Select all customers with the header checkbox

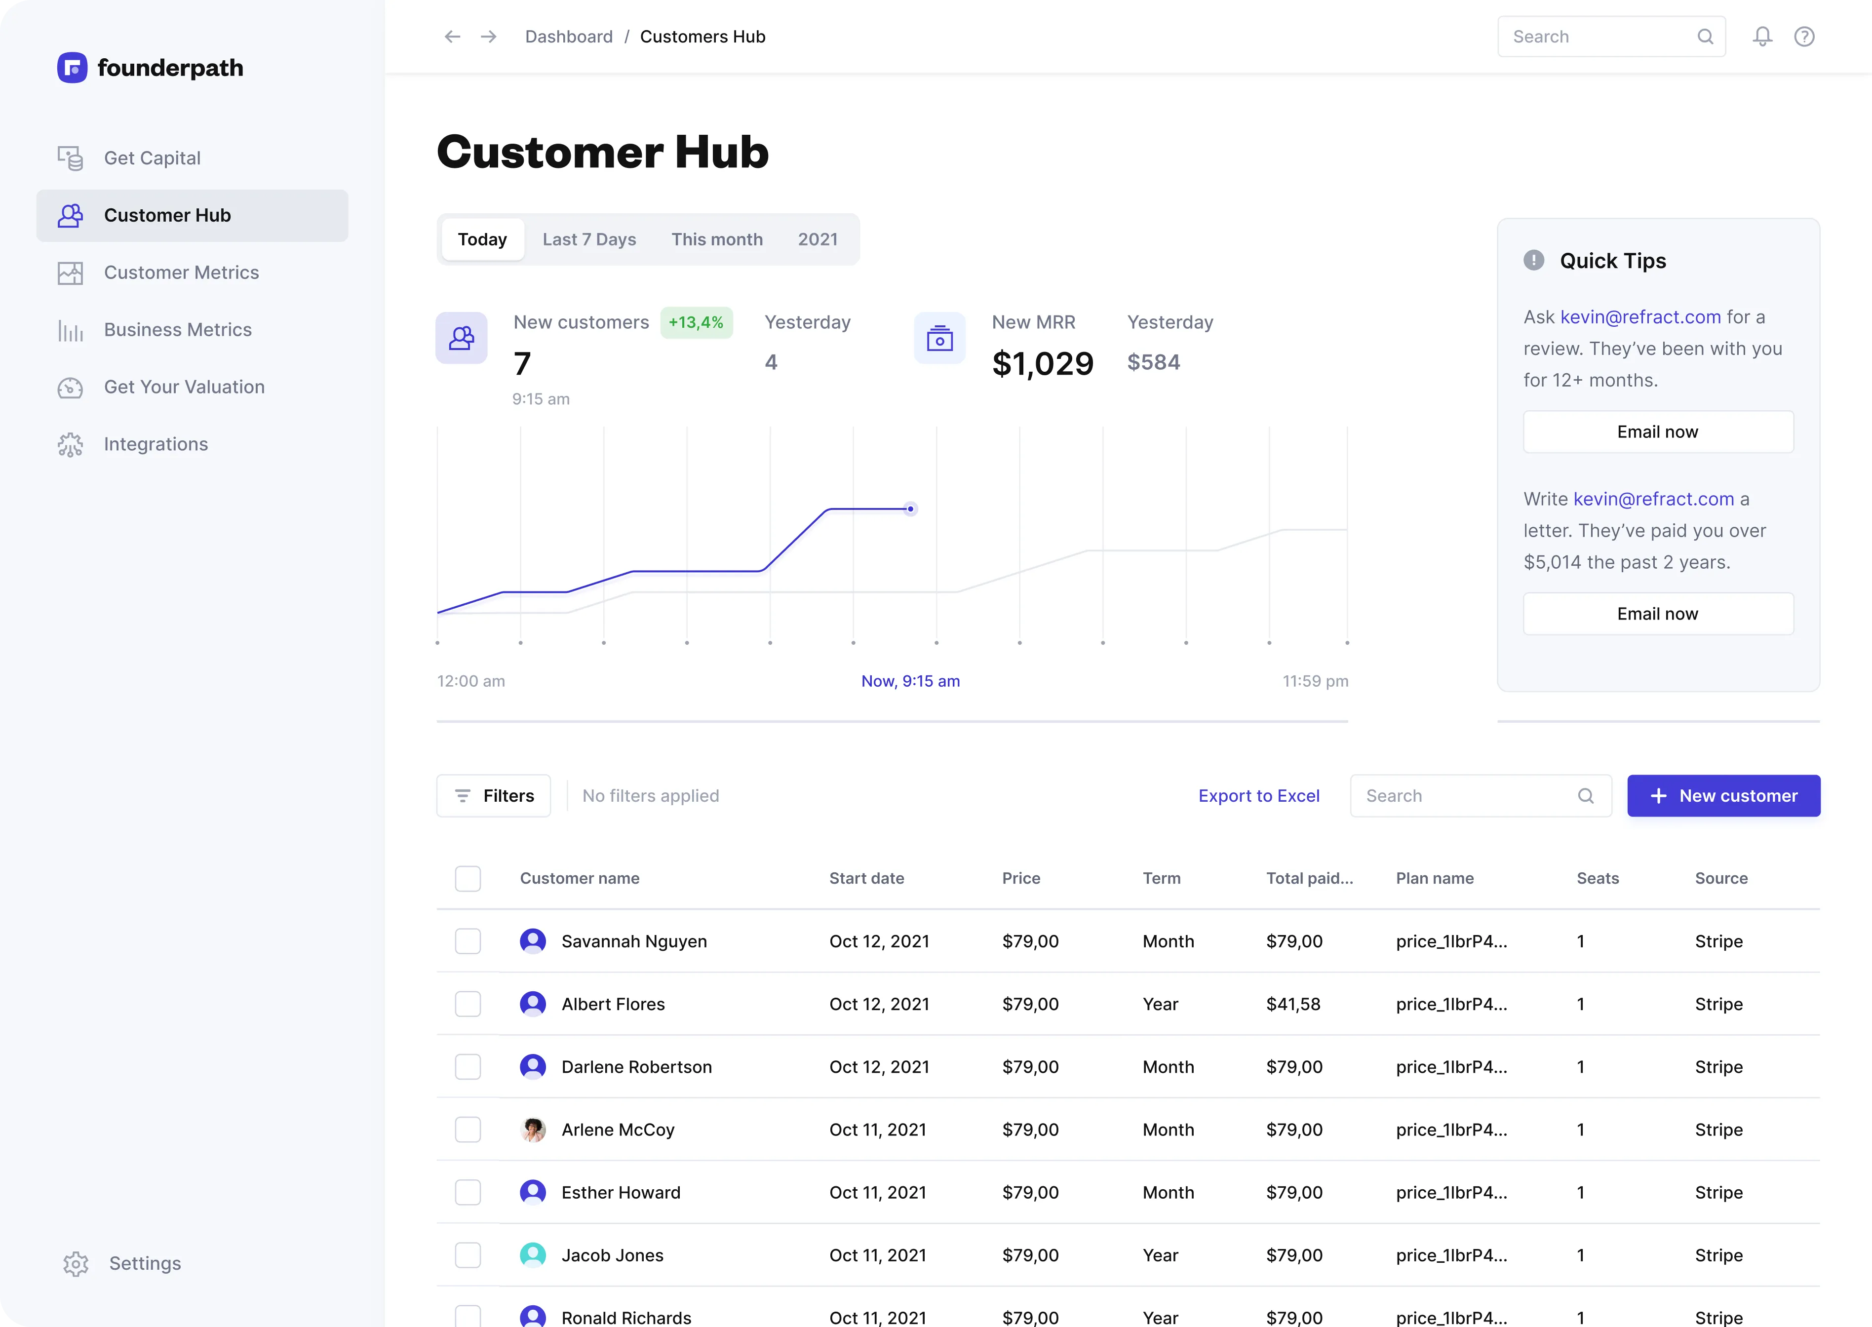(x=468, y=878)
